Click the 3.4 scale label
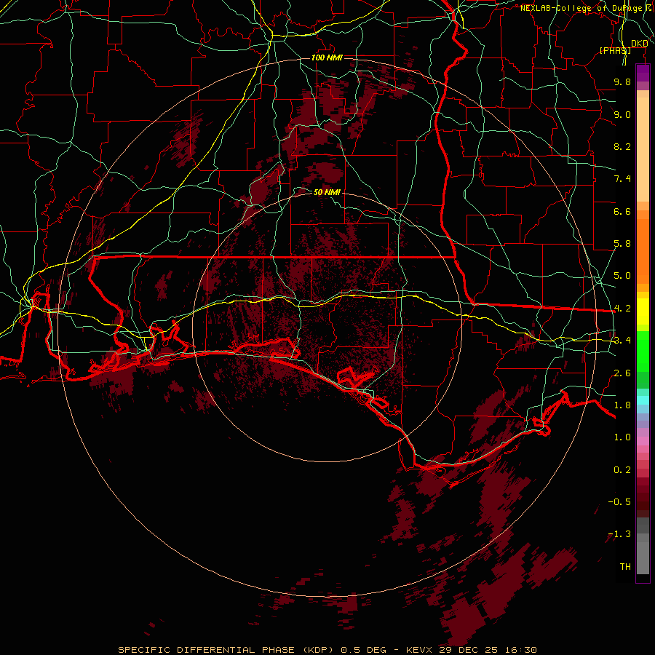Screen dimensions: 655x655 coord(622,341)
